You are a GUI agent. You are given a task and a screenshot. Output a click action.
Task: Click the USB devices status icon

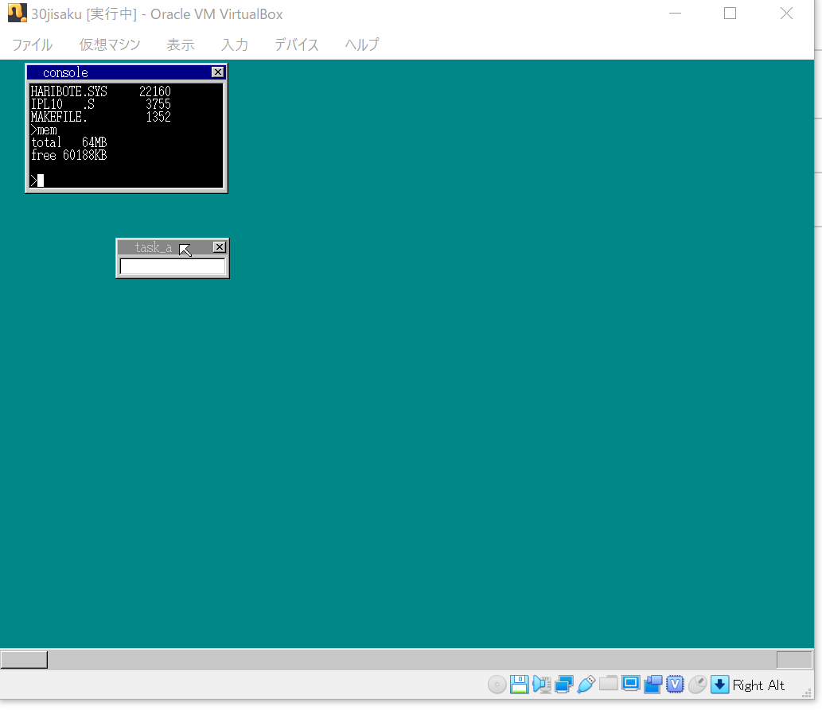586,685
